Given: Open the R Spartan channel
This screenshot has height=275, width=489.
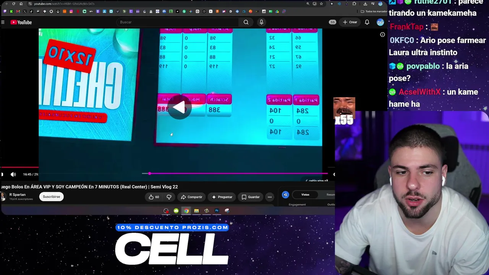Looking at the screenshot, I should [x=18, y=195].
